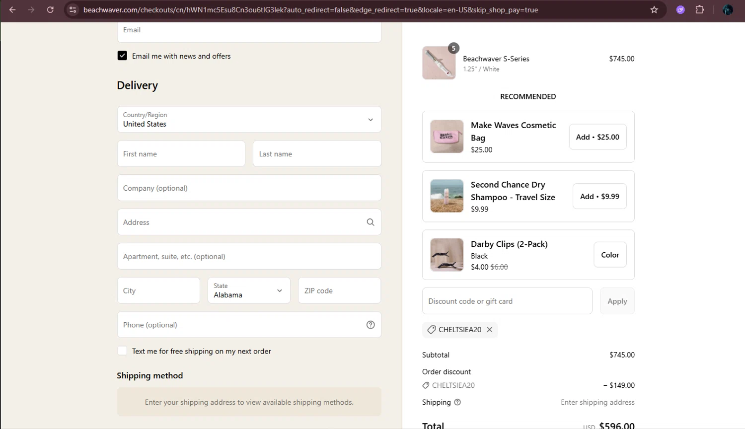Click the address search magnifier icon
745x429 pixels.
371,222
